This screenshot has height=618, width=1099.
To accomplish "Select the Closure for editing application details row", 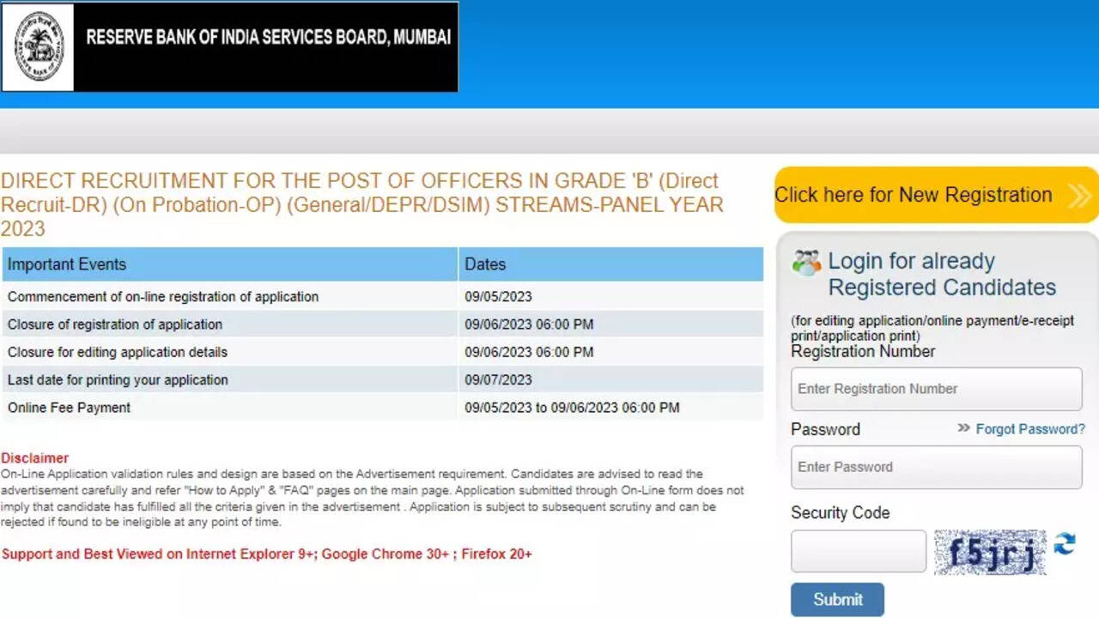I will pos(118,352).
